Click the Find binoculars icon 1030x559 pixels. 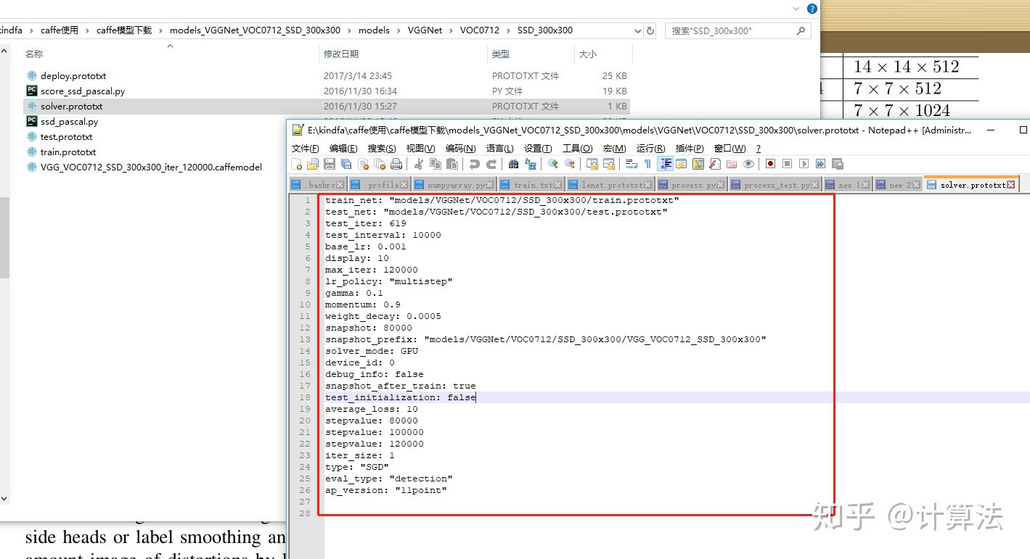point(514,164)
